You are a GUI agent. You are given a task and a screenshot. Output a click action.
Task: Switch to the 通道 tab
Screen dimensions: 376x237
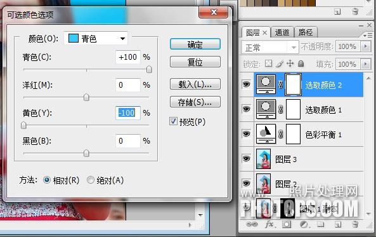282,32
